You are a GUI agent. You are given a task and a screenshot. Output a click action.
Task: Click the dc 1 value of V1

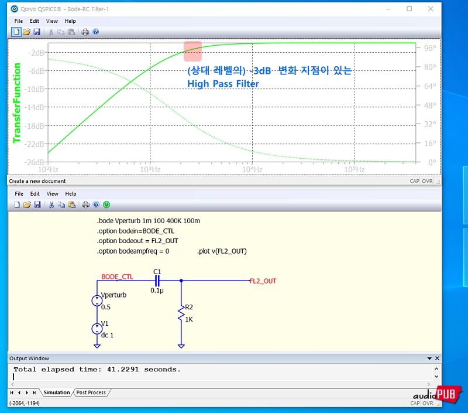click(x=108, y=335)
